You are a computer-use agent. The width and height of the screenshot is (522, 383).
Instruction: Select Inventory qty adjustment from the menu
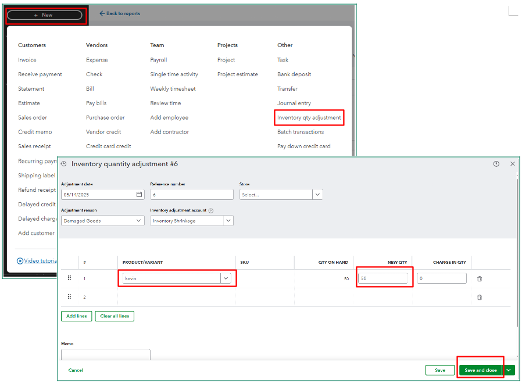coord(309,117)
